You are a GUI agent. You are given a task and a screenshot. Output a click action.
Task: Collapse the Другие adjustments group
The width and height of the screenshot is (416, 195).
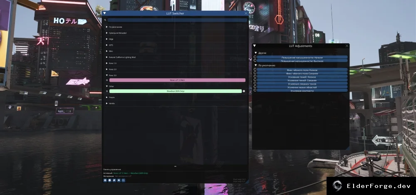click(256, 53)
